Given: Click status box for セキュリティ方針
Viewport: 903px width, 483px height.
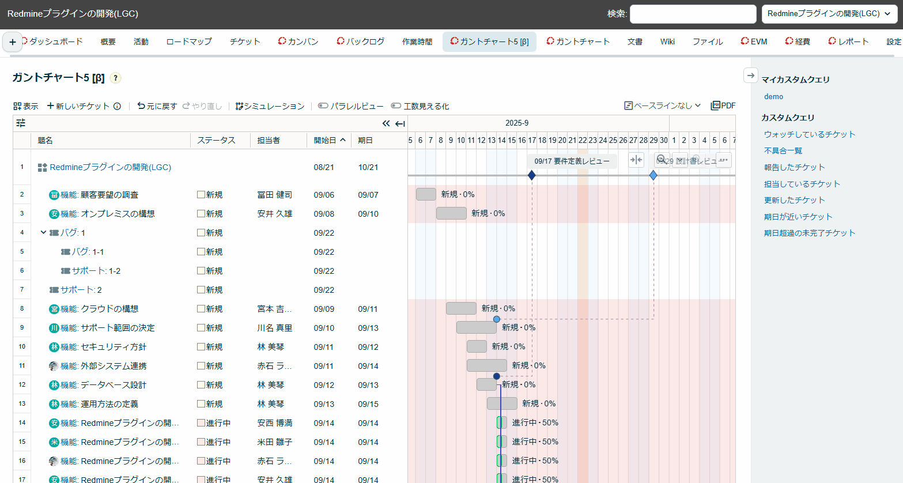Looking at the screenshot, I should pyautogui.click(x=201, y=347).
